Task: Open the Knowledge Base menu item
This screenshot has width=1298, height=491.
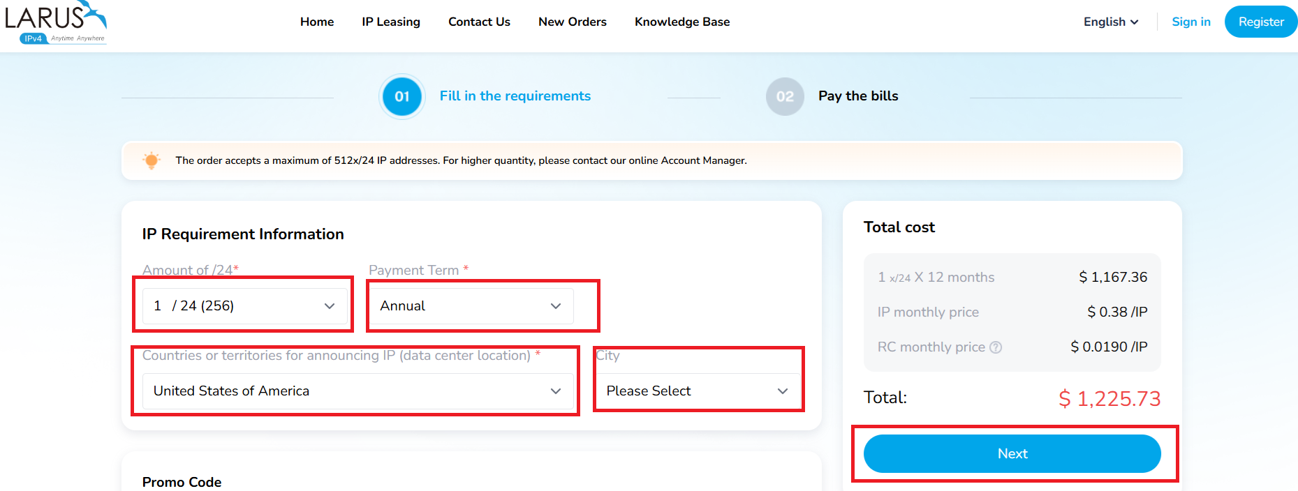Action: click(682, 22)
